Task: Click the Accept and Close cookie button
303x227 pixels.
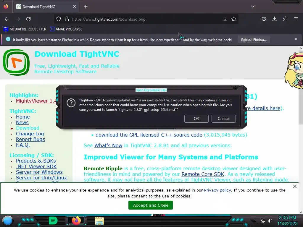Action: click(151, 205)
